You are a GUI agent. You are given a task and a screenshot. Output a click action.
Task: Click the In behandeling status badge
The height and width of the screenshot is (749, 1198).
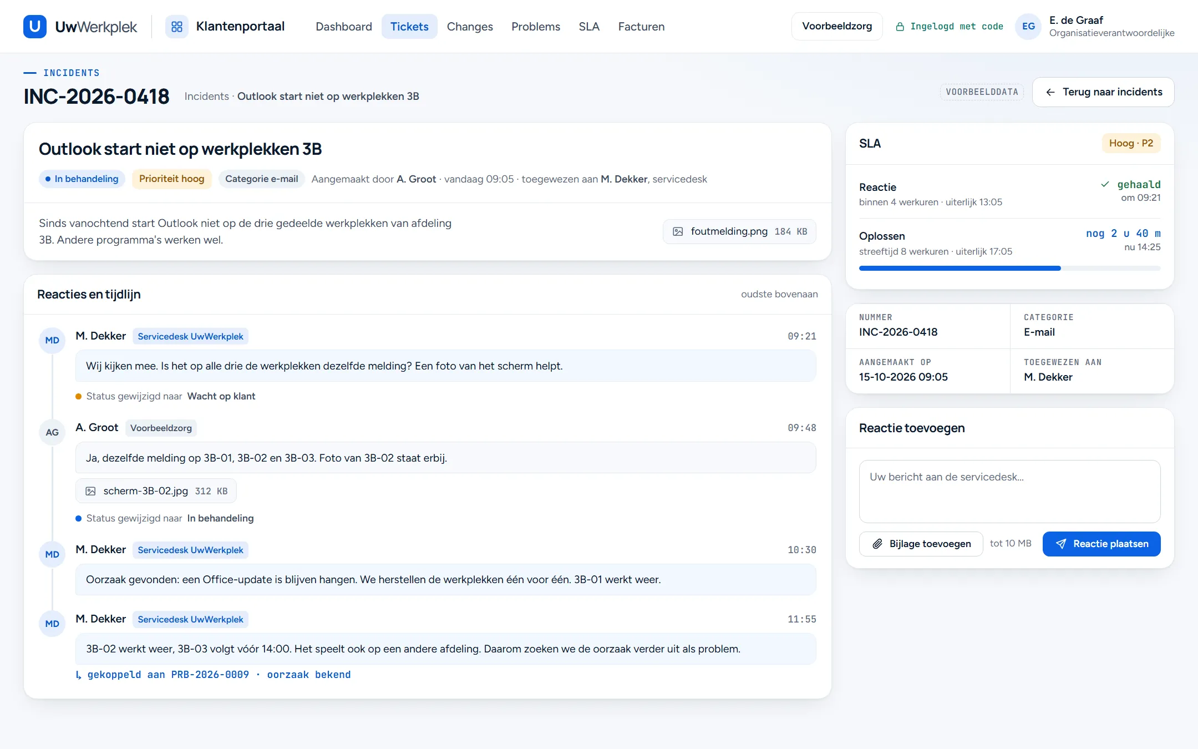[82, 179]
